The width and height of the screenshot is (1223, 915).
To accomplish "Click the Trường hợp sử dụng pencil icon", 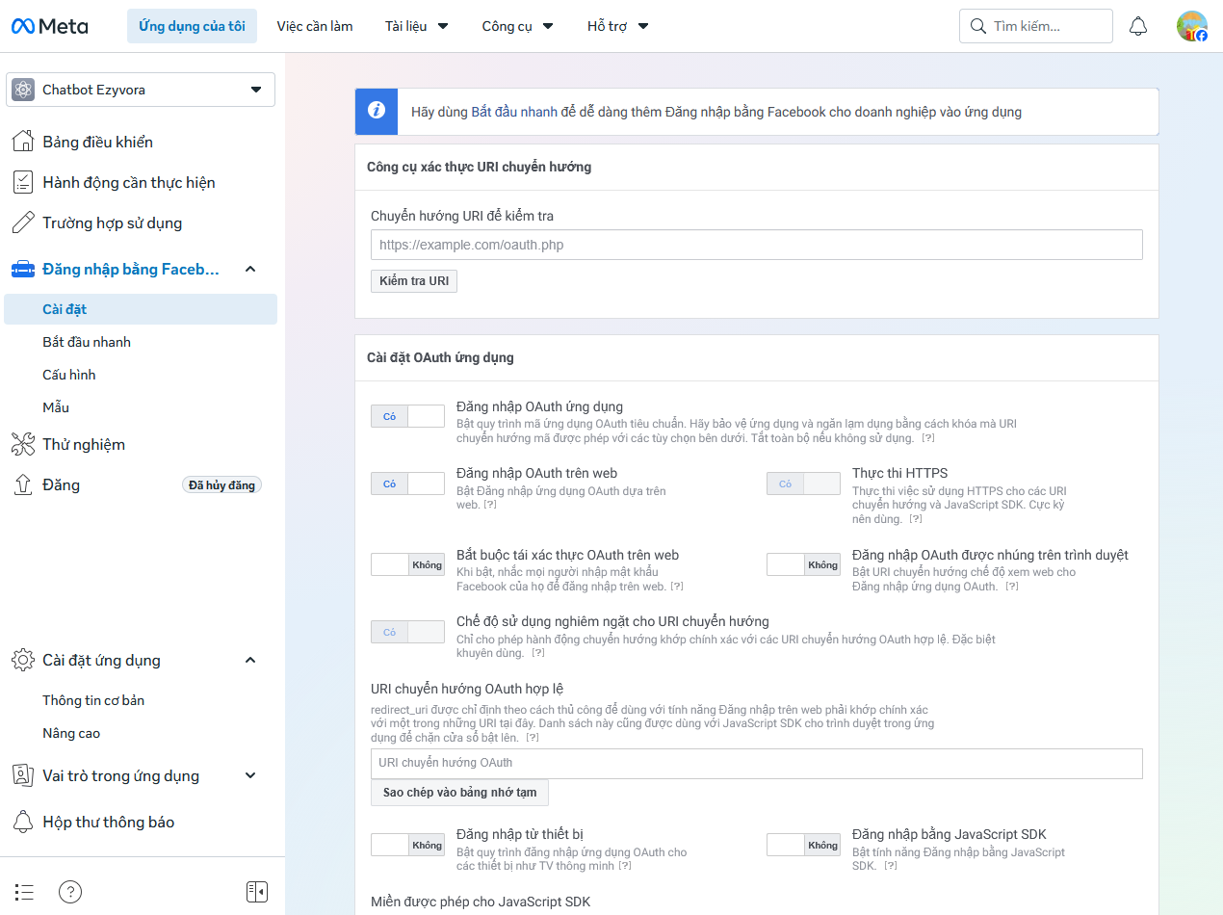I will pyautogui.click(x=23, y=222).
